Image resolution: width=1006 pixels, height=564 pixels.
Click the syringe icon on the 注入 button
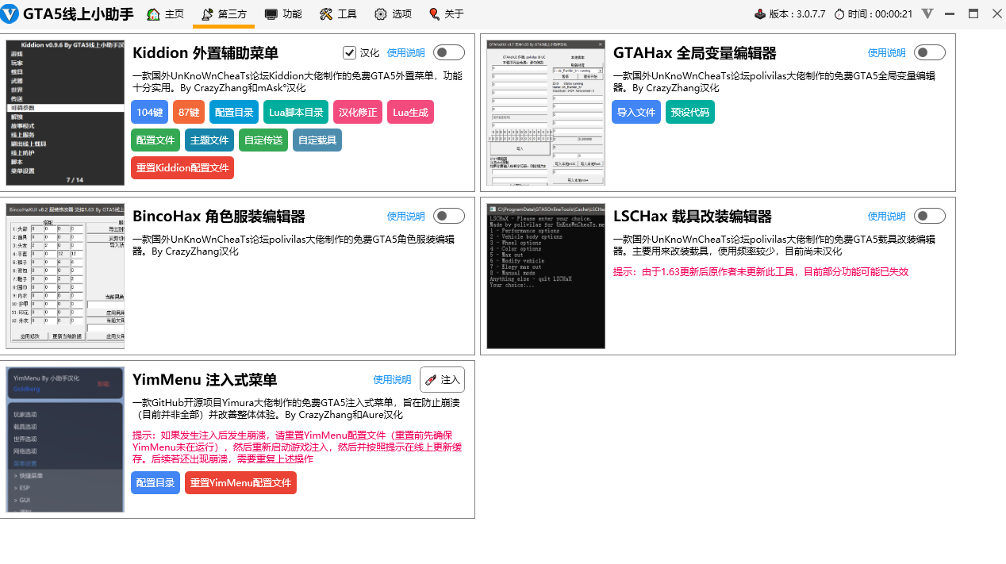(430, 379)
